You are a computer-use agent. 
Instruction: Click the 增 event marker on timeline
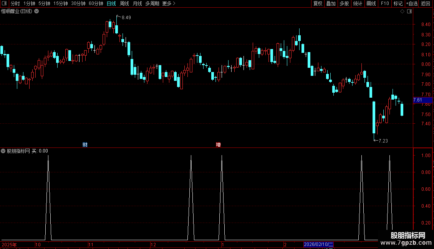pos(219,145)
